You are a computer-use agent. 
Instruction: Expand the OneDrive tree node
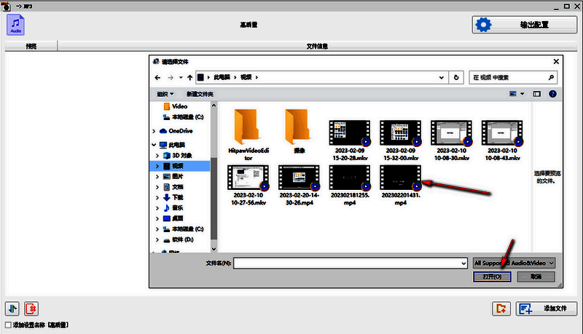(x=154, y=131)
